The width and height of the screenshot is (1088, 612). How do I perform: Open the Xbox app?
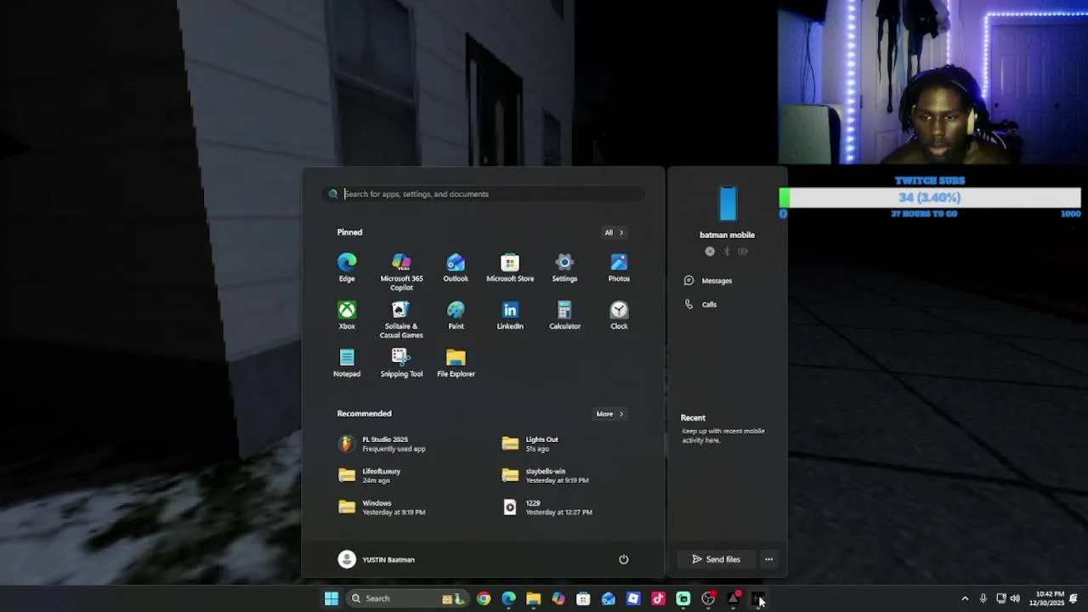tap(347, 315)
